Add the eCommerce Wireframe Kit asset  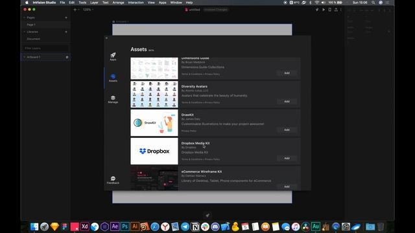(287, 186)
